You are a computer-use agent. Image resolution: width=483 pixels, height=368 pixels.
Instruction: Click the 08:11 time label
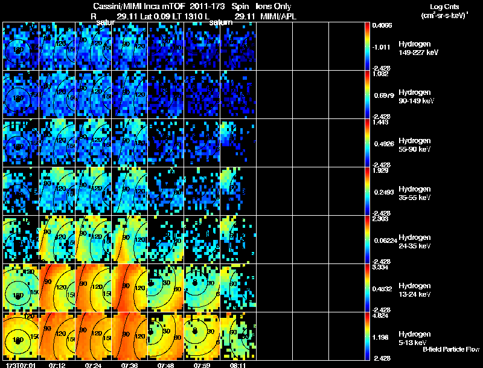click(238, 365)
